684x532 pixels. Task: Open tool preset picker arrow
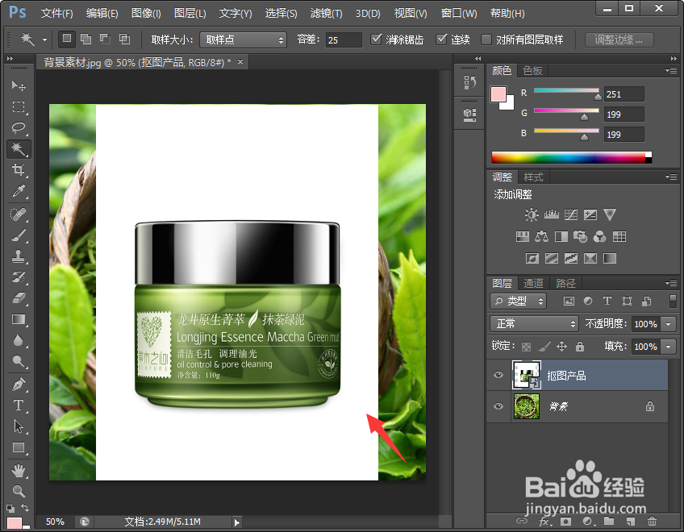point(44,40)
